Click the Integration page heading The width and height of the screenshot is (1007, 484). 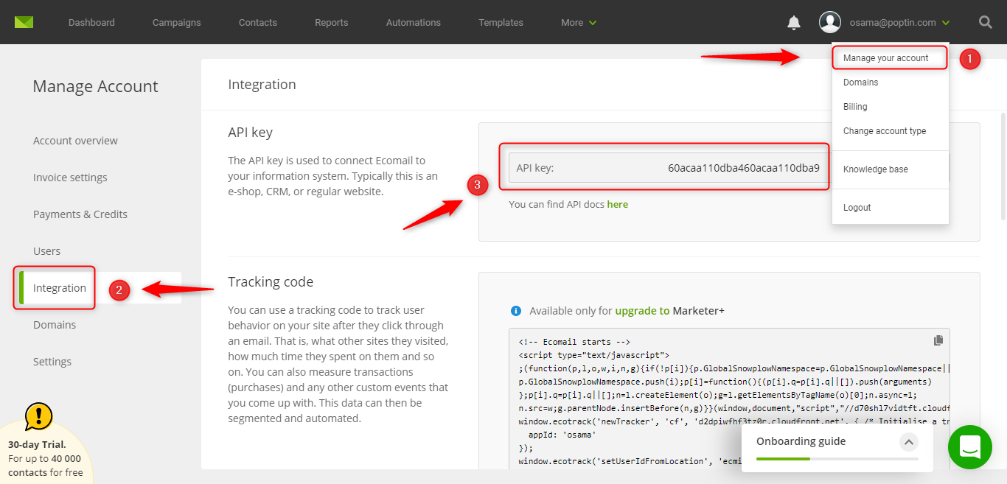262,85
